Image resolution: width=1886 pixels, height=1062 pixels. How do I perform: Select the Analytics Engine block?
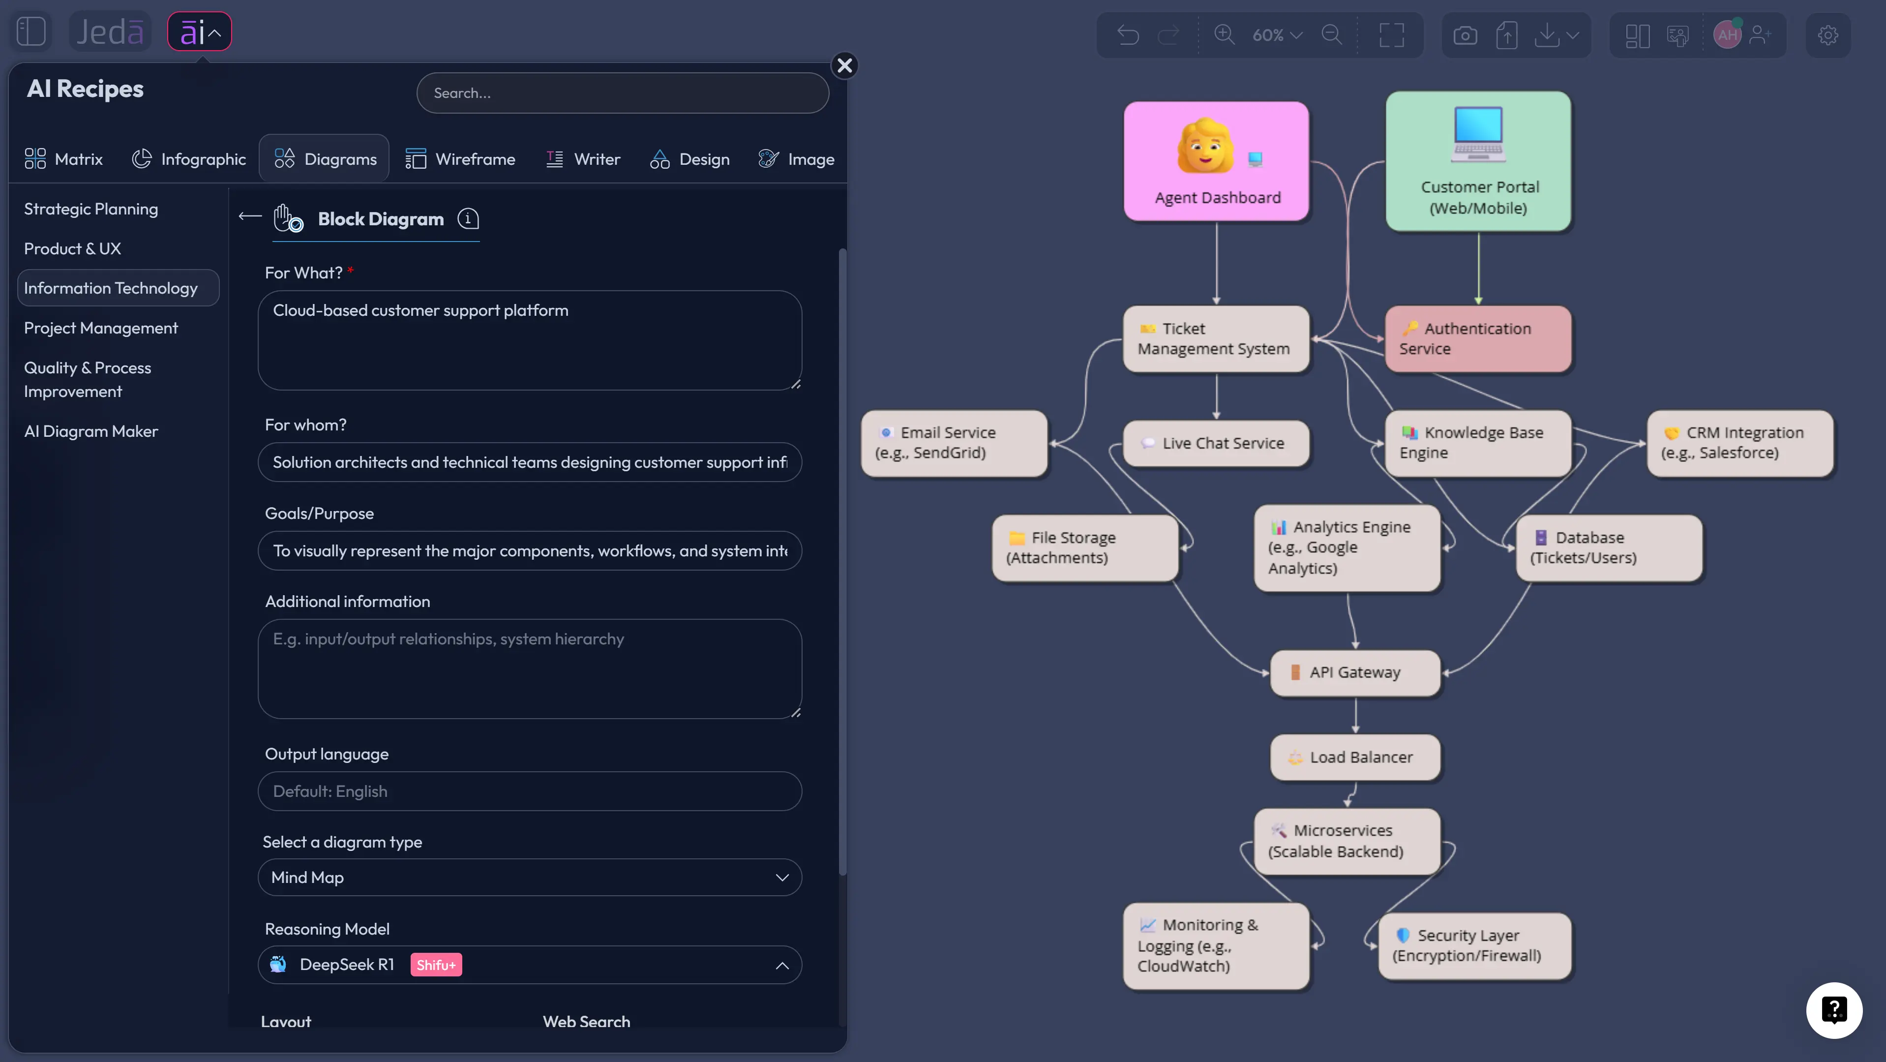pyautogui.click(x=1347, y=548)
